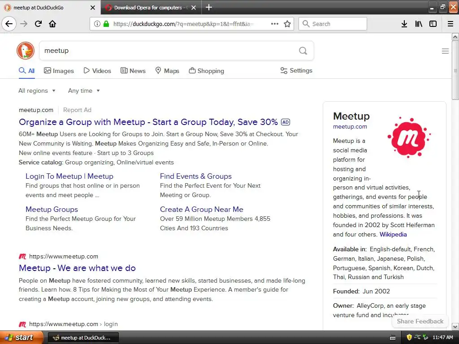Screen dimensions: 459x344
Task: Click Meetup favicon beside https://www.meetup.com
Action: pyautogui.click(x=22, y=257)
